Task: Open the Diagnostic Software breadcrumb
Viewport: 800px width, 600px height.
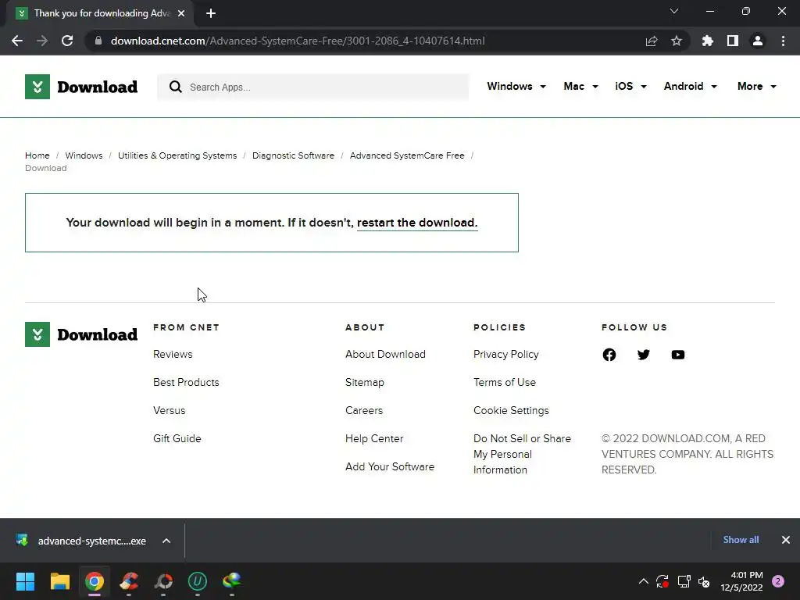Action: pos(294,155)
